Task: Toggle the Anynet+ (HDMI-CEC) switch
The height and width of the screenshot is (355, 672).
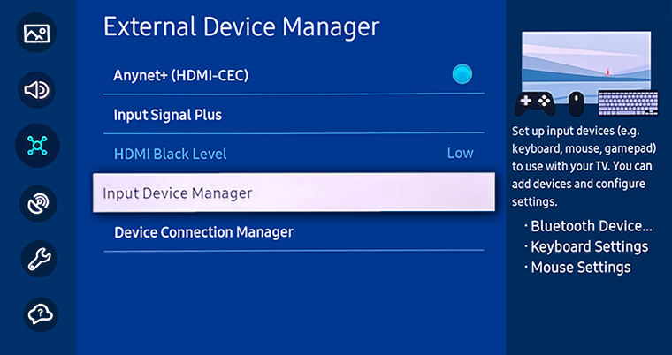Action: [x=462, y=74]
